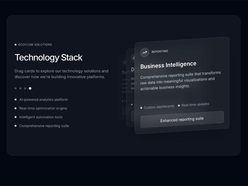Click the lightning bolt icon on back card
248x186 pixels.
point(124,62)
